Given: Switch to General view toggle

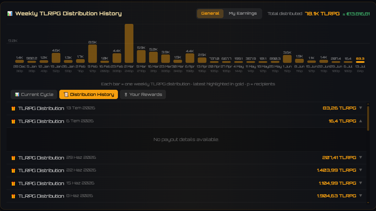Looking at the screenshot, I should point(210,13).
